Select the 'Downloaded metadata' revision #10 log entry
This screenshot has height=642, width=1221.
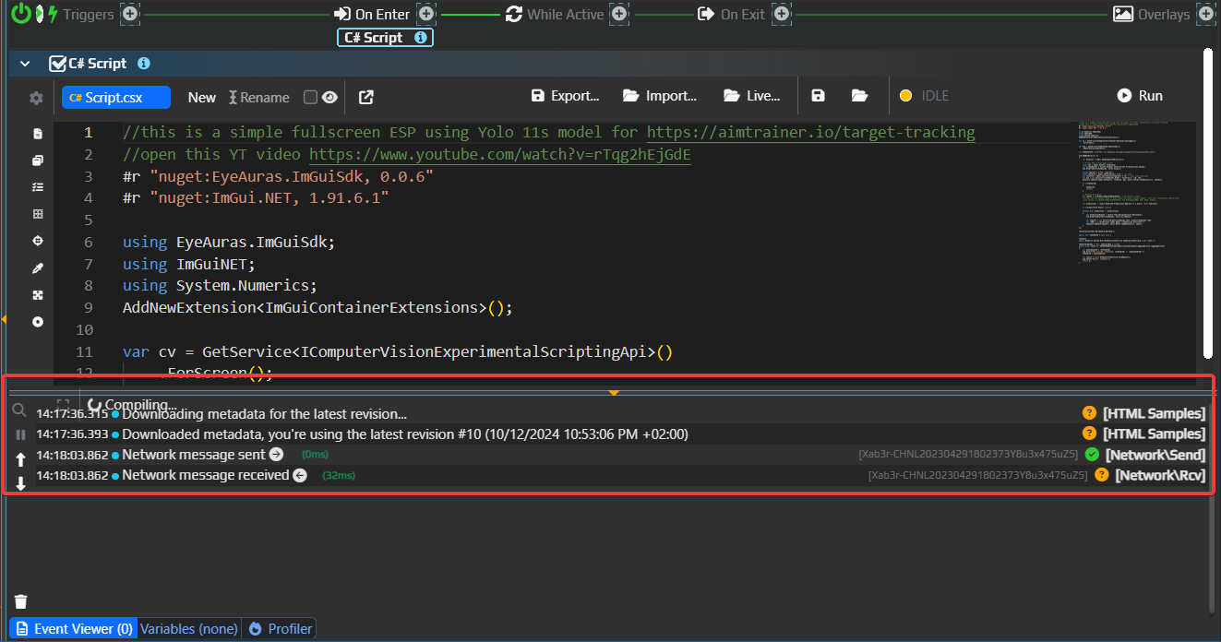(x=621, y=434)
